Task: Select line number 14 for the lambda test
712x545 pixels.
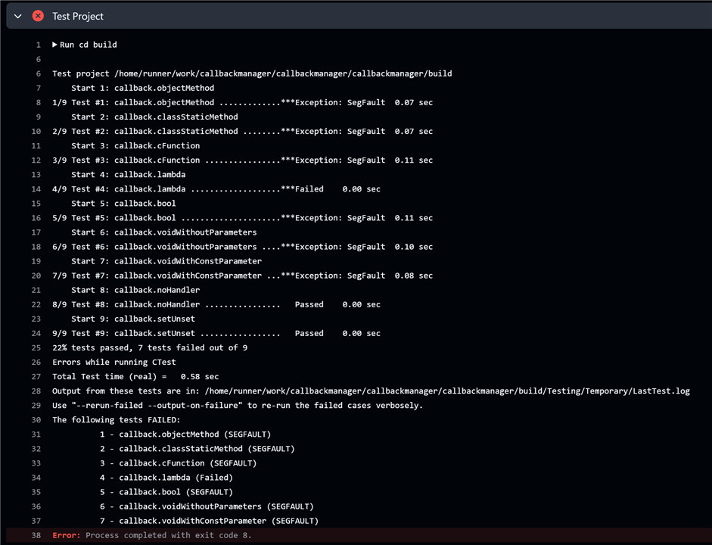Action: click(36, 189)
